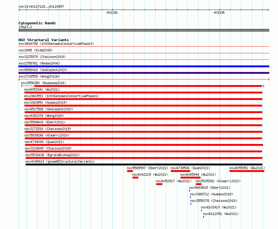Open variant nsv4734094 (Quan2021)
This screenshot has width=278, height=229.
[x=44, y=142]
